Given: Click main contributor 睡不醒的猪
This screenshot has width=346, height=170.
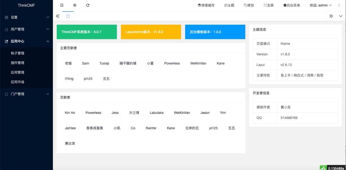Looking at the screenshot, I should tap(128, 63).
